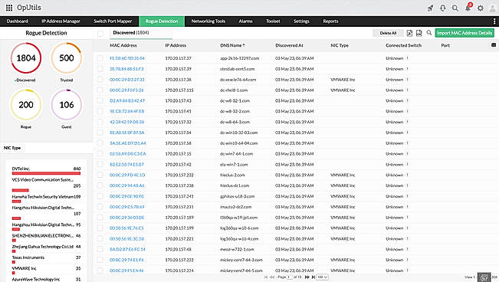Select the row for MAC F1:58:6C:9D:31:04
This screenshot has width=499, height=282.
[100, 58]
